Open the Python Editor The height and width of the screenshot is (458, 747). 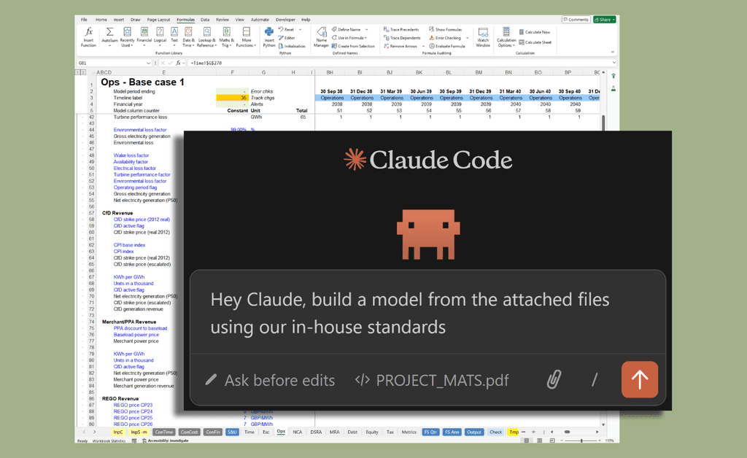click(x=287, y=38)
